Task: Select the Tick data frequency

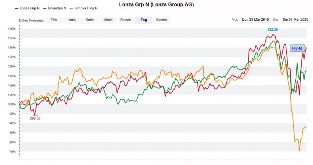Action: pos(54,20)
